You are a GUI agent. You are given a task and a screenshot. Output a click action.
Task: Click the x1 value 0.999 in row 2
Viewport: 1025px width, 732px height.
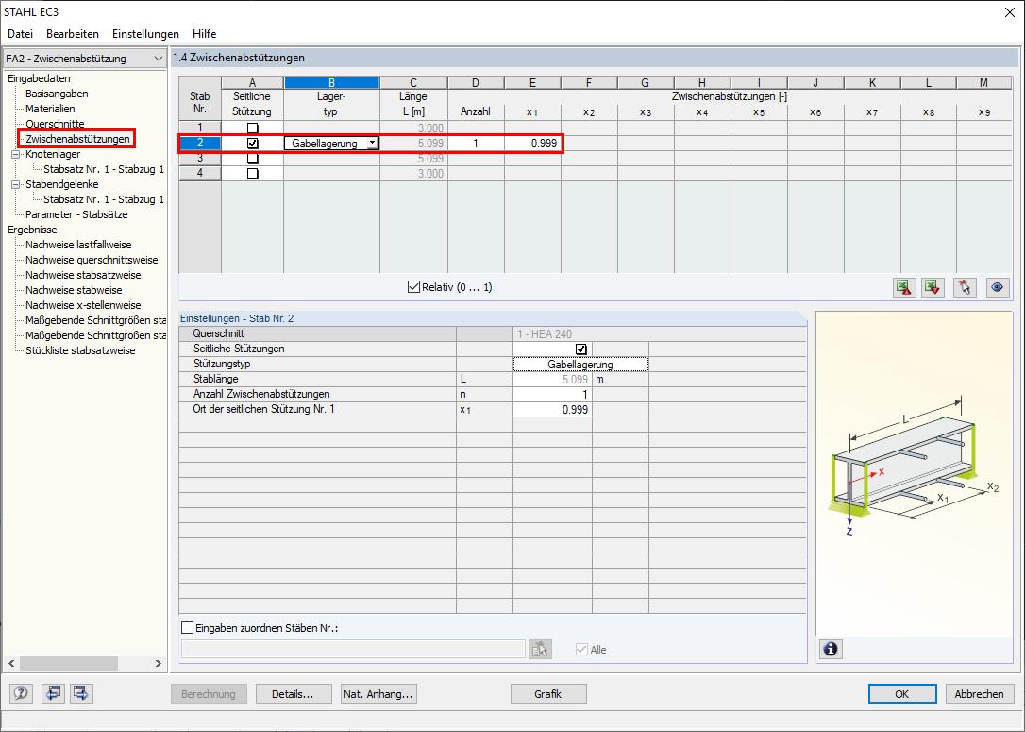click(532, 144)
